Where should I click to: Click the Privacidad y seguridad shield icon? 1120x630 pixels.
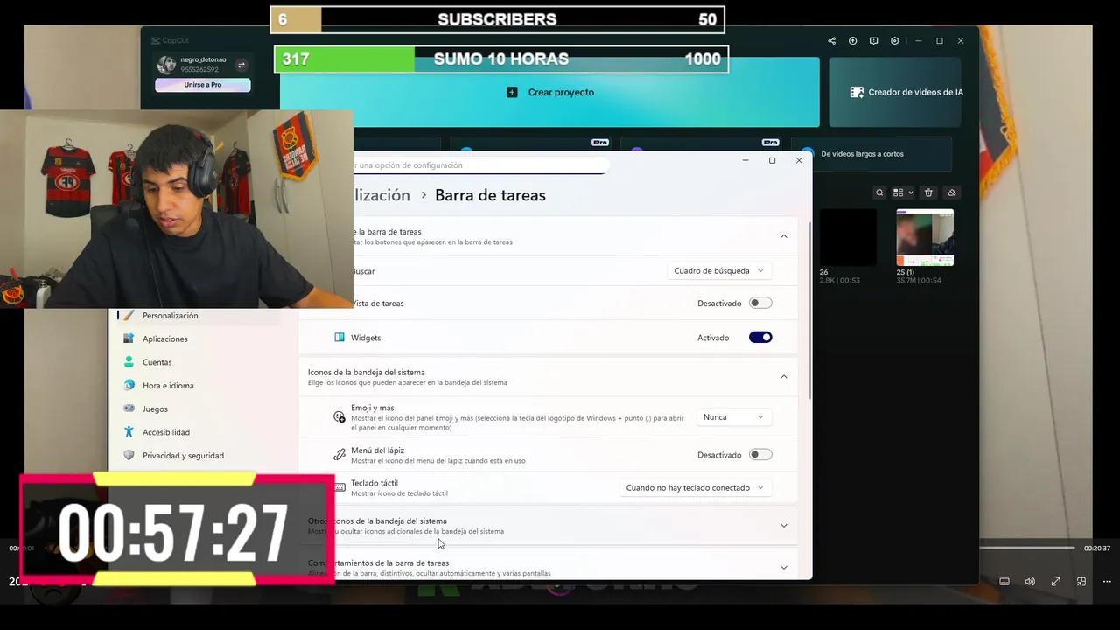[x=129, y=455]
